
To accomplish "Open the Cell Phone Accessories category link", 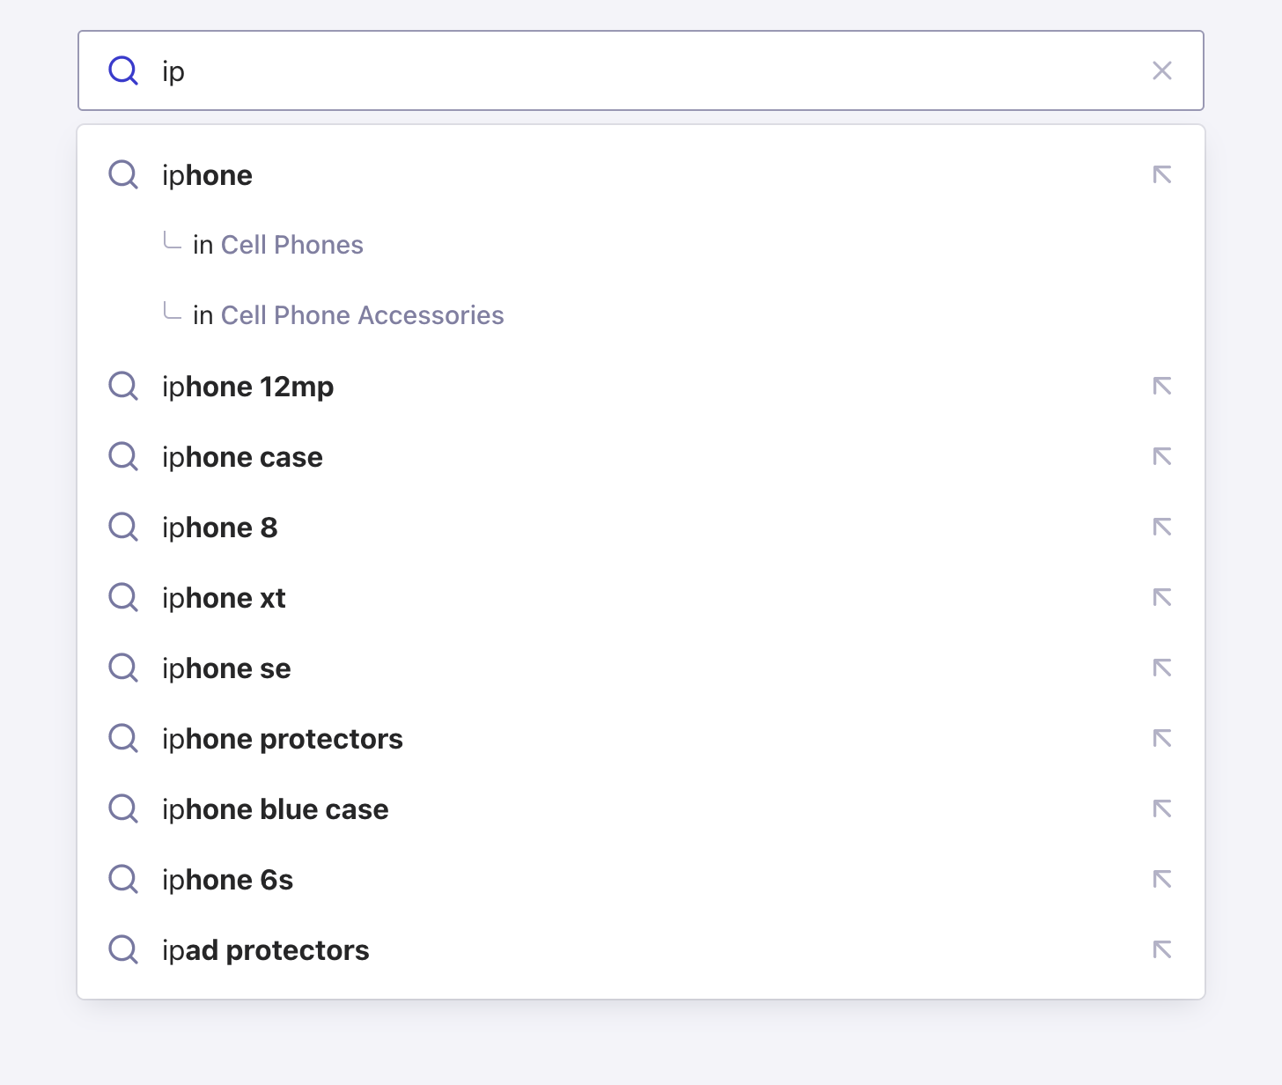I will point(363,314).
